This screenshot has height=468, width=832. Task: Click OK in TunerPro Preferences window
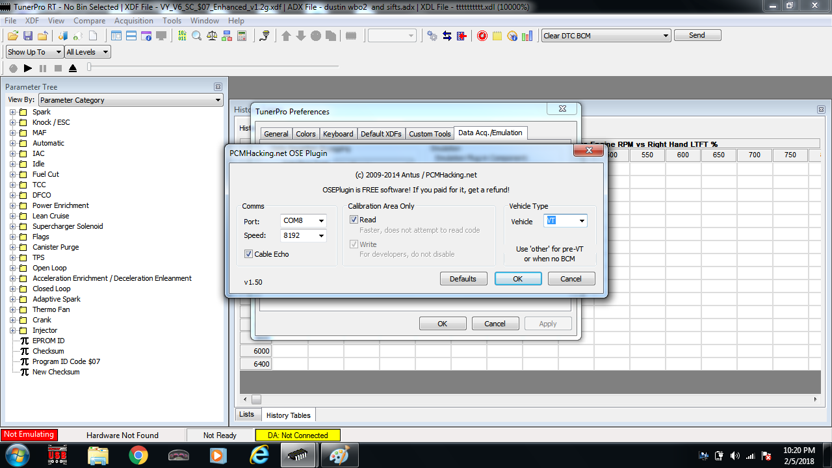442,324
